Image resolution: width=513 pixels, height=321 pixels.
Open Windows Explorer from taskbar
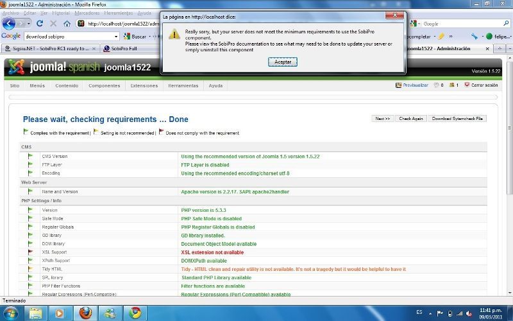tap(35, 313)
